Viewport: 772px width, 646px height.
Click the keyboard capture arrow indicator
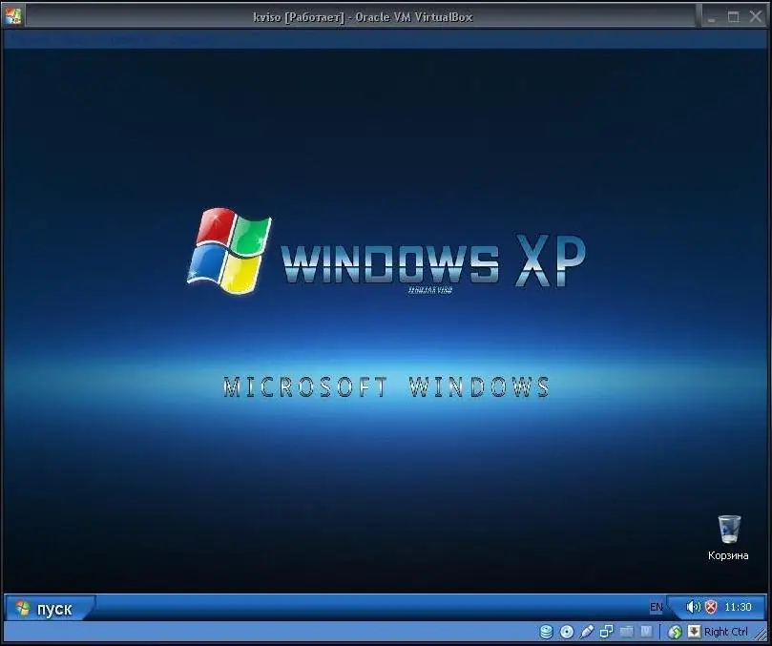694,632
